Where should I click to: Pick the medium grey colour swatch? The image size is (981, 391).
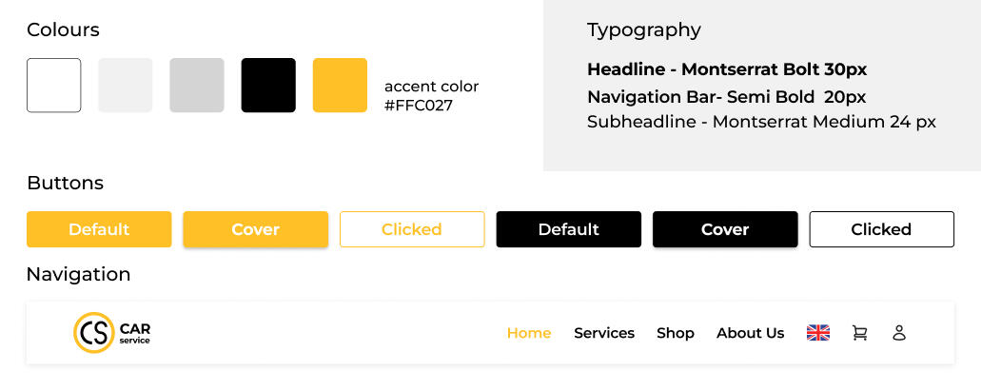click(197, 86)
